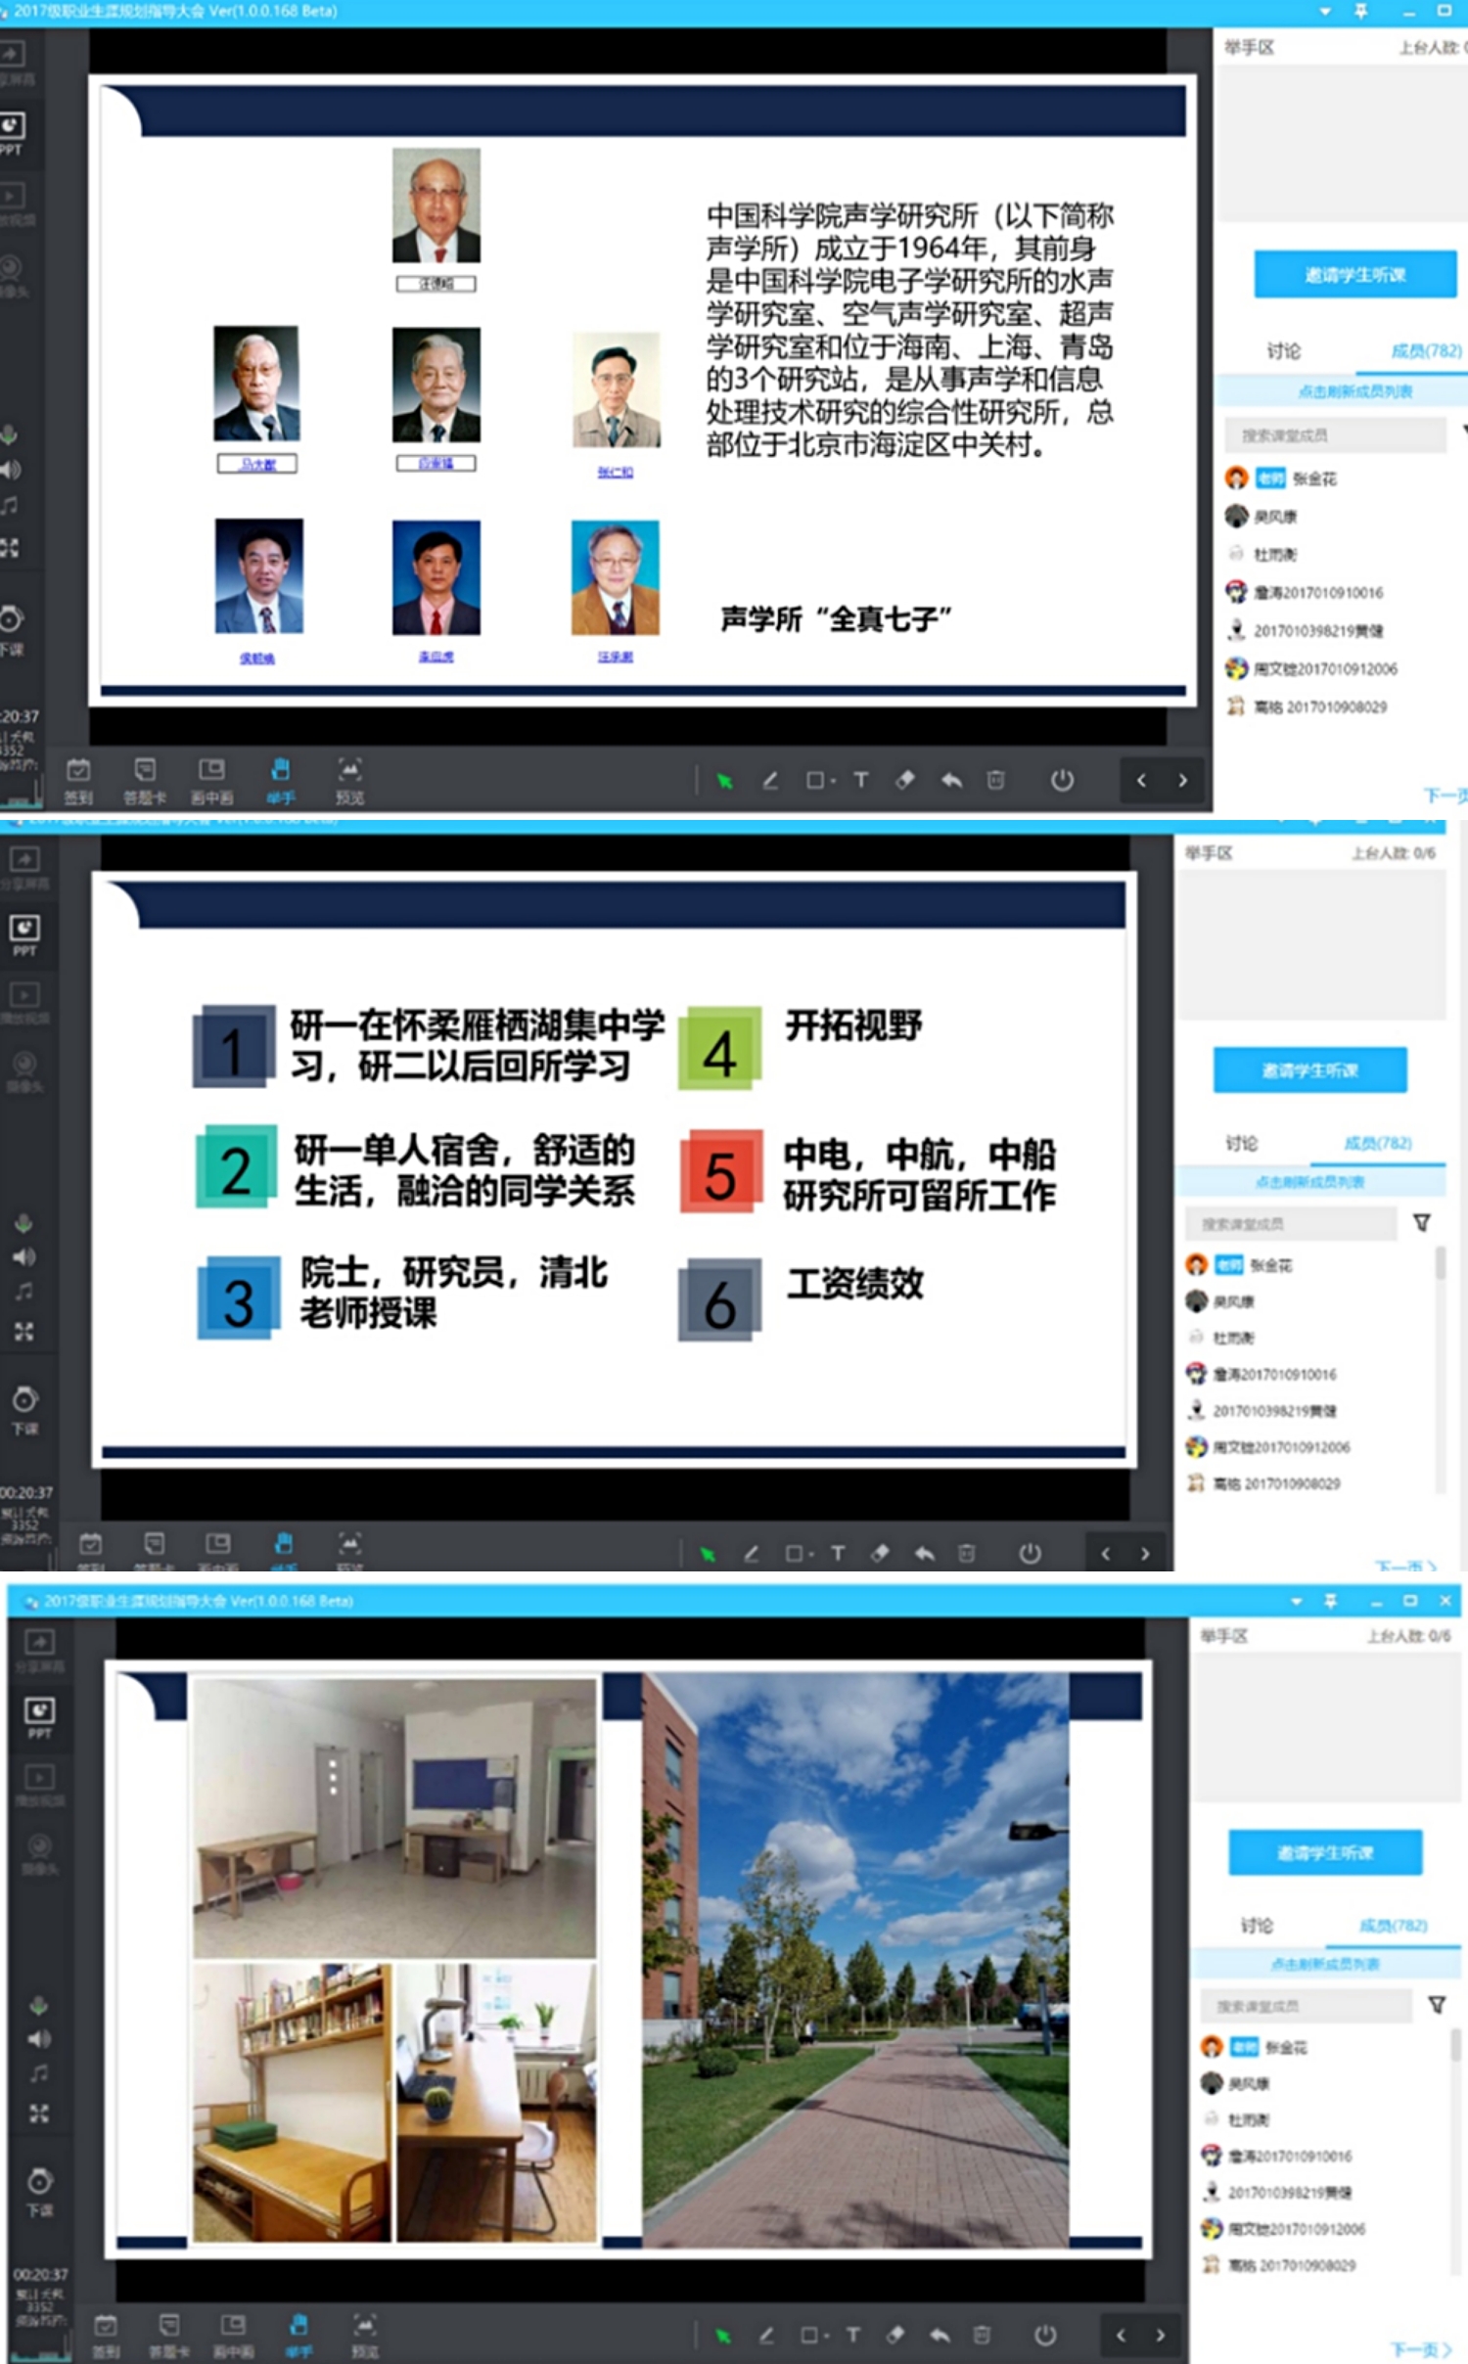The width and height of the screenshot is (1468, 2364).
Task: Switch to 讨论 tab in the portraits-slide window
Action: point(1283,350)
